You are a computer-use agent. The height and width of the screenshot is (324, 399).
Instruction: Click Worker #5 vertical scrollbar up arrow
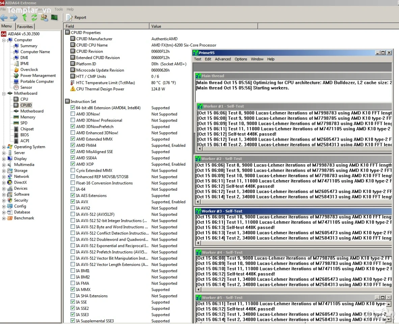pos(389,304)
